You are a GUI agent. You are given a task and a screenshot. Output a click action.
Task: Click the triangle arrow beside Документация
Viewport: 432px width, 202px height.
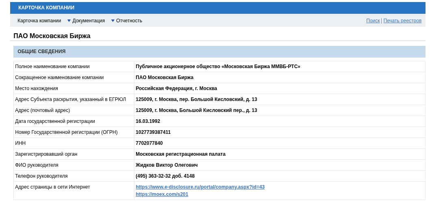(x=69, y=21)
